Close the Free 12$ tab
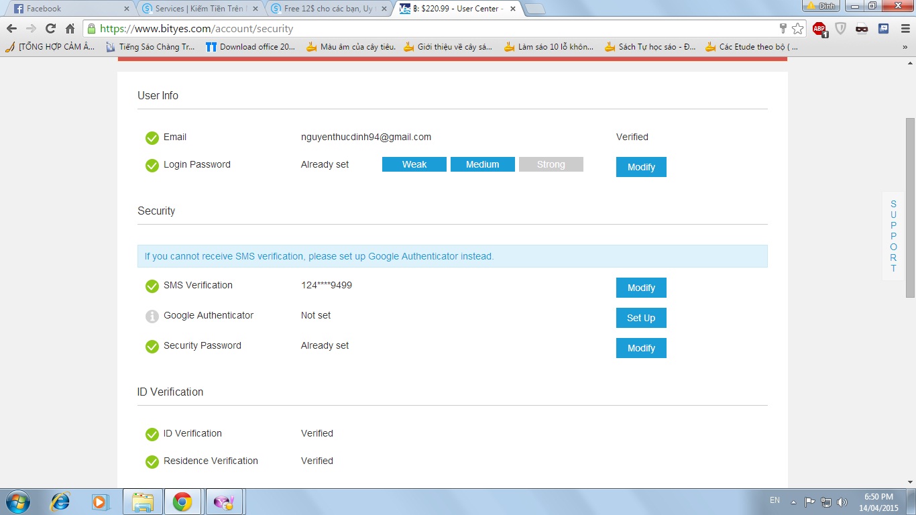The width and height of the screenshot is (916, 515). click(x=384, y=9)
